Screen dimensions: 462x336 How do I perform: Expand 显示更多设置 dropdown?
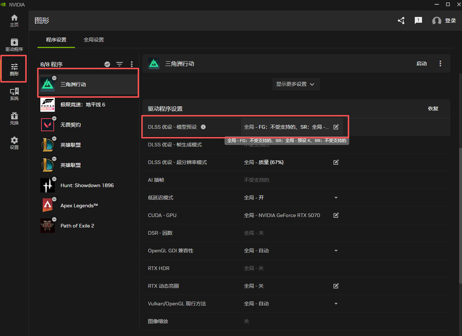click(x=296, y=84)
